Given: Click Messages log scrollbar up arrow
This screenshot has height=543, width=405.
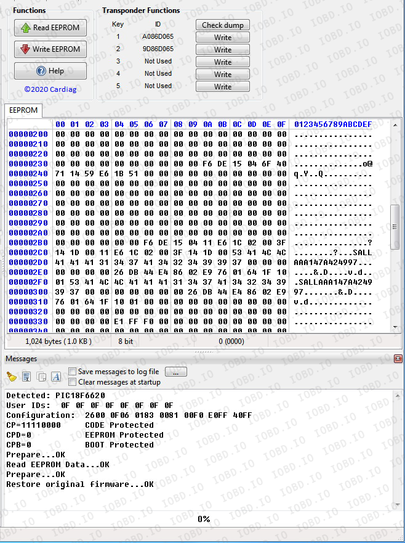Looking at the screenshot, I should (398, 395).
